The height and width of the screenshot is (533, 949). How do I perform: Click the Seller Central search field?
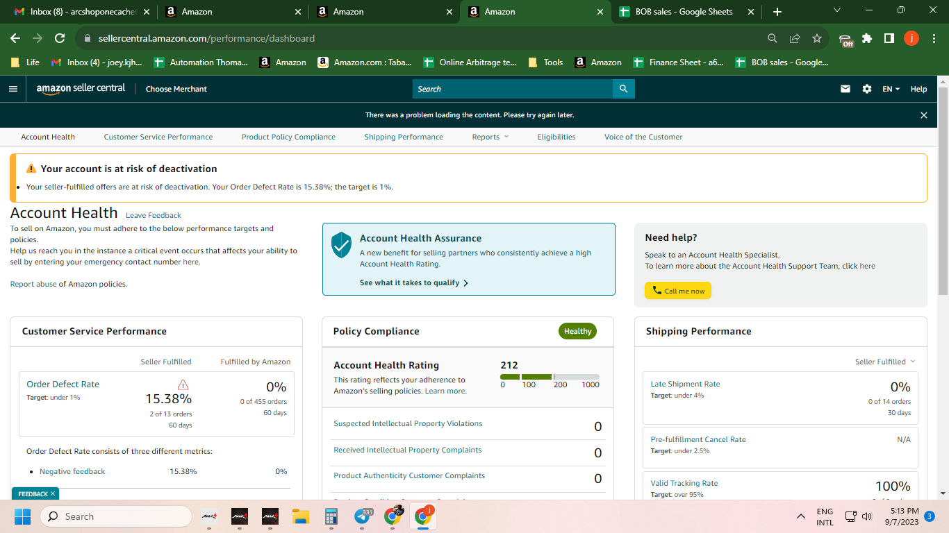(513, 89)
